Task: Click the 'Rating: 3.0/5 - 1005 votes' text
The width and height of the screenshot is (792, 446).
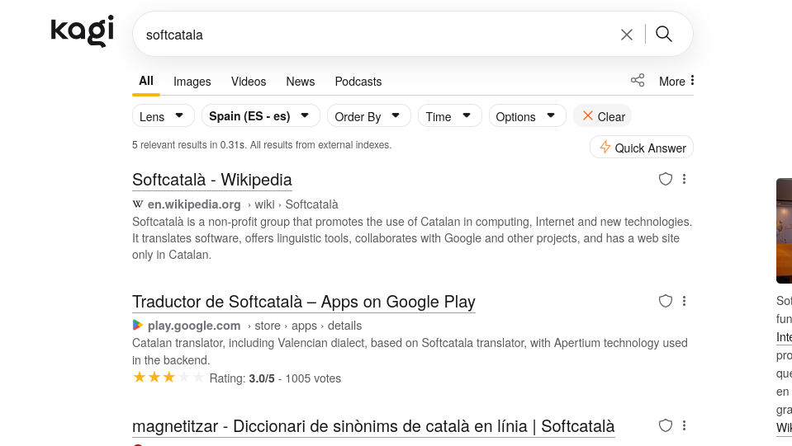Action: click(x=275, y=378)
